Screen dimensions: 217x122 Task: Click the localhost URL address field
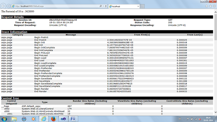pos(56,6)
